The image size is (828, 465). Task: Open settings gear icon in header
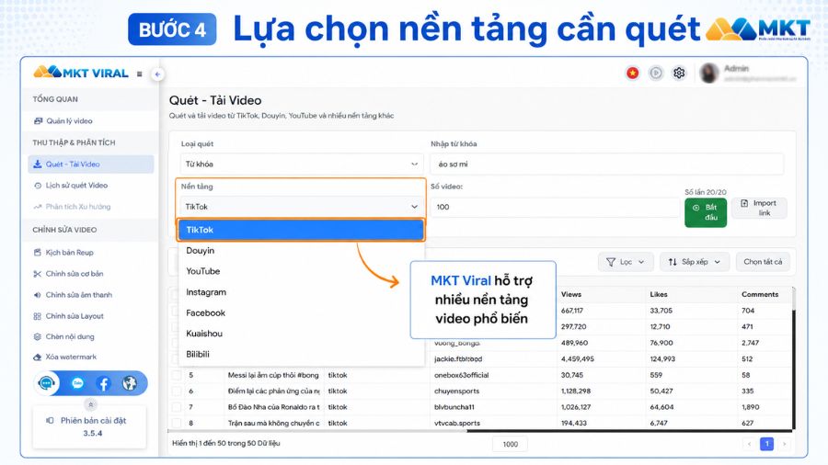pyautogui.click(x=679, y=73)
